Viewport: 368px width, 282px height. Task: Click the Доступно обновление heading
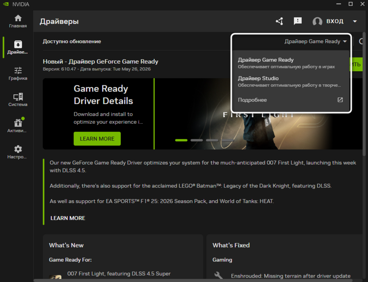[72, 42]
